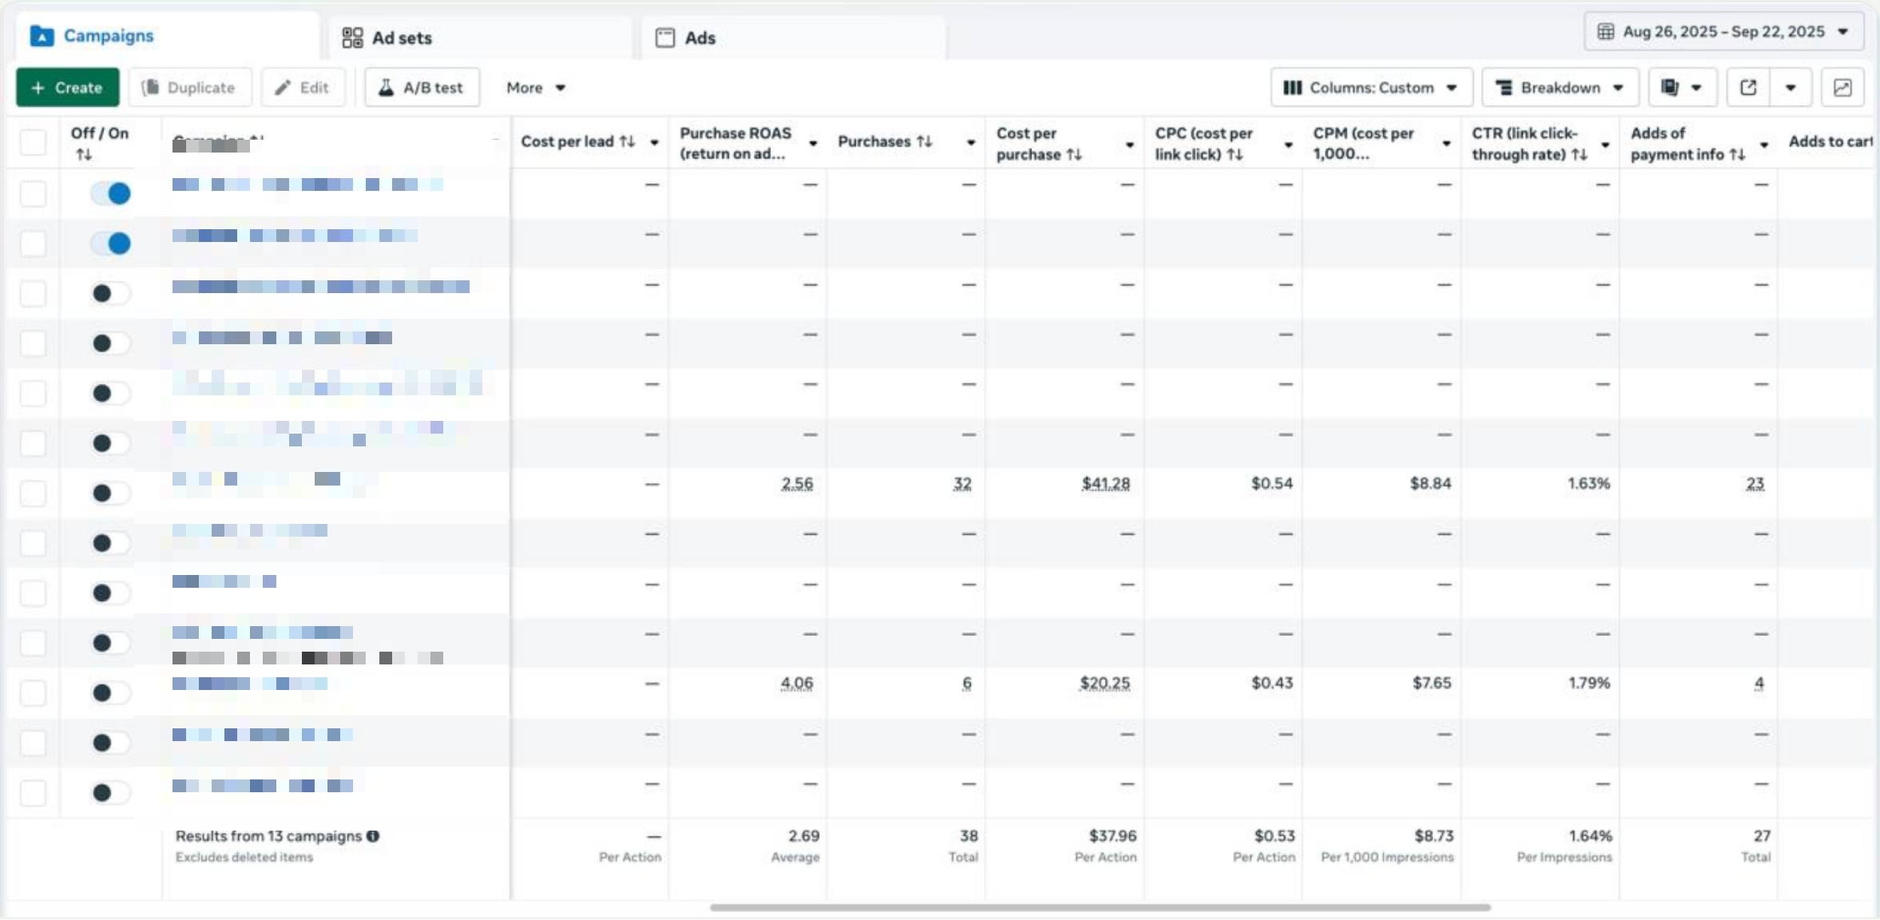Image resolution: width=1880 pixels, height=920 pixels.
Task: Tick checkbox of the 4.06 ROAS row
Action: coord(33,692)
